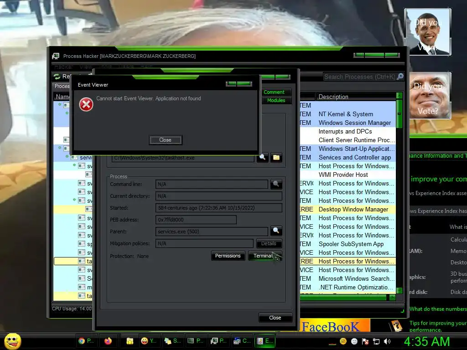467x350 pixels.
Task: Click the yellow smiley tray icon
Action: [343, 341]
